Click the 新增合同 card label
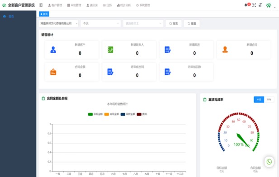279x177 pixels. 252,45
